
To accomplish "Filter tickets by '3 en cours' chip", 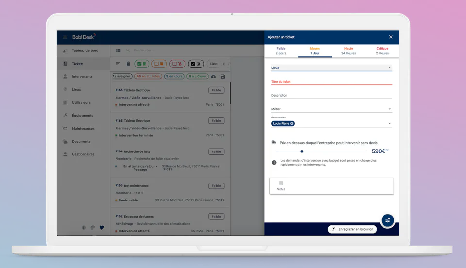I will coord(174,76).
